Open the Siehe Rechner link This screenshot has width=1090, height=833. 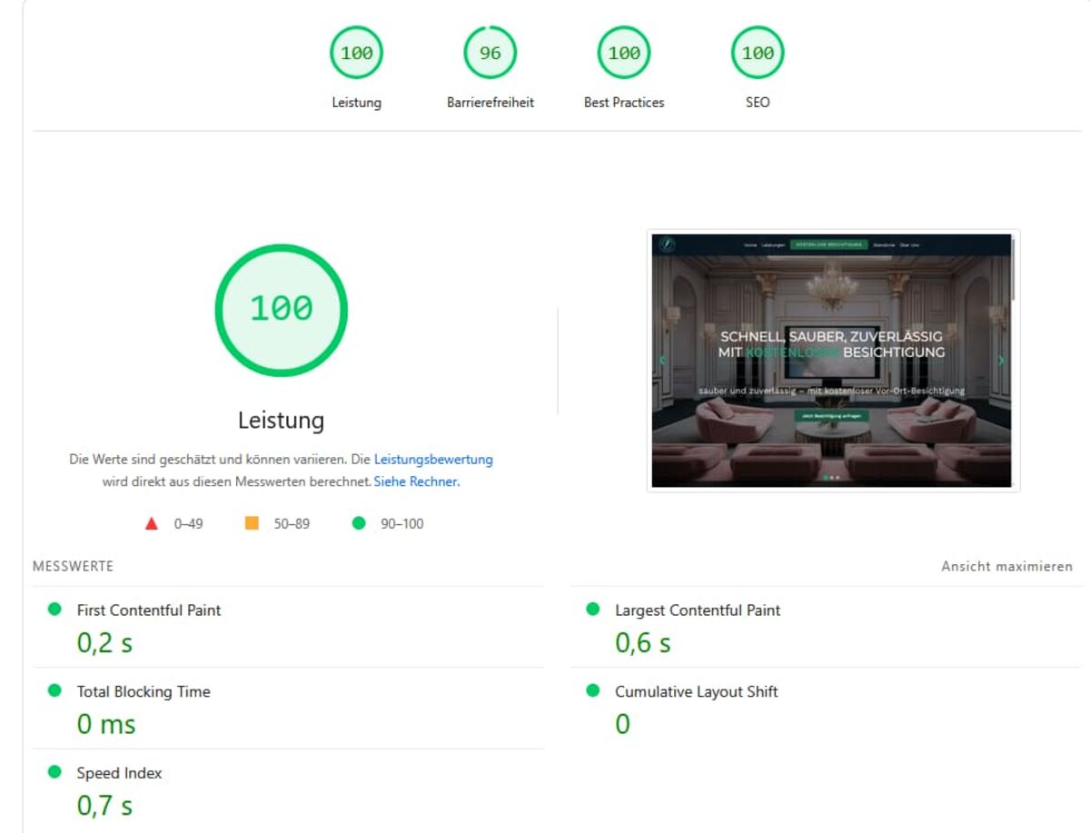click(x=416, y=481)
